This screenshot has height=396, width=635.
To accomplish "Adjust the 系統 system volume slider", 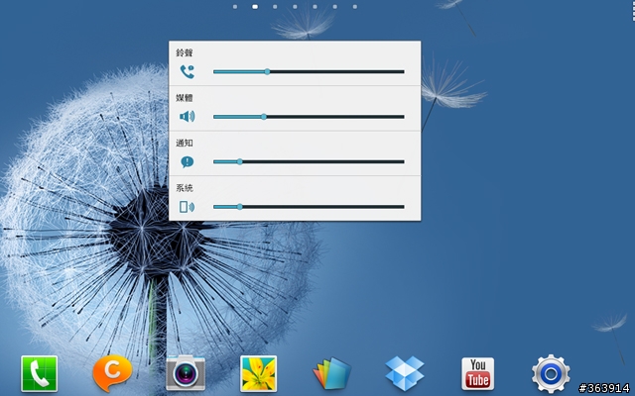I will pos(309,207).
